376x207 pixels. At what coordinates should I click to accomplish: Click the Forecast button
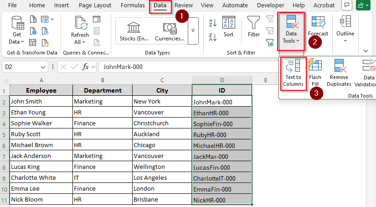pyautogui.click(x=318, y=26)
